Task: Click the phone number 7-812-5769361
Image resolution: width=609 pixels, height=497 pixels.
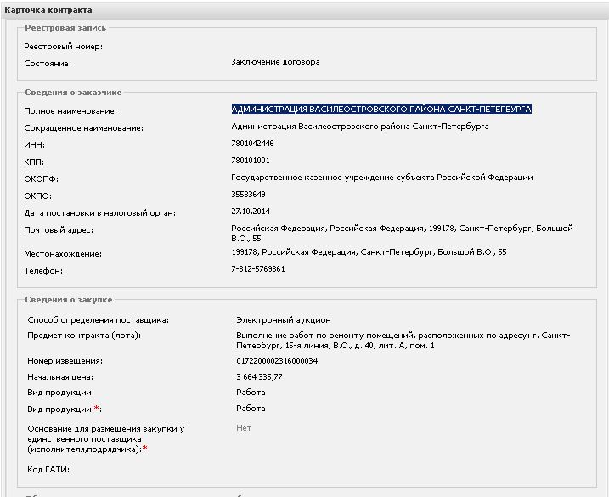Action: (x=258, y=269)
